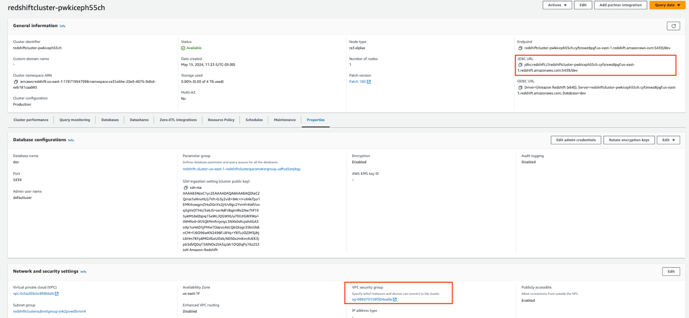This screenshot has height=318, width=689.
Task: Copy the JDBC URL
Action: [520, 65]
